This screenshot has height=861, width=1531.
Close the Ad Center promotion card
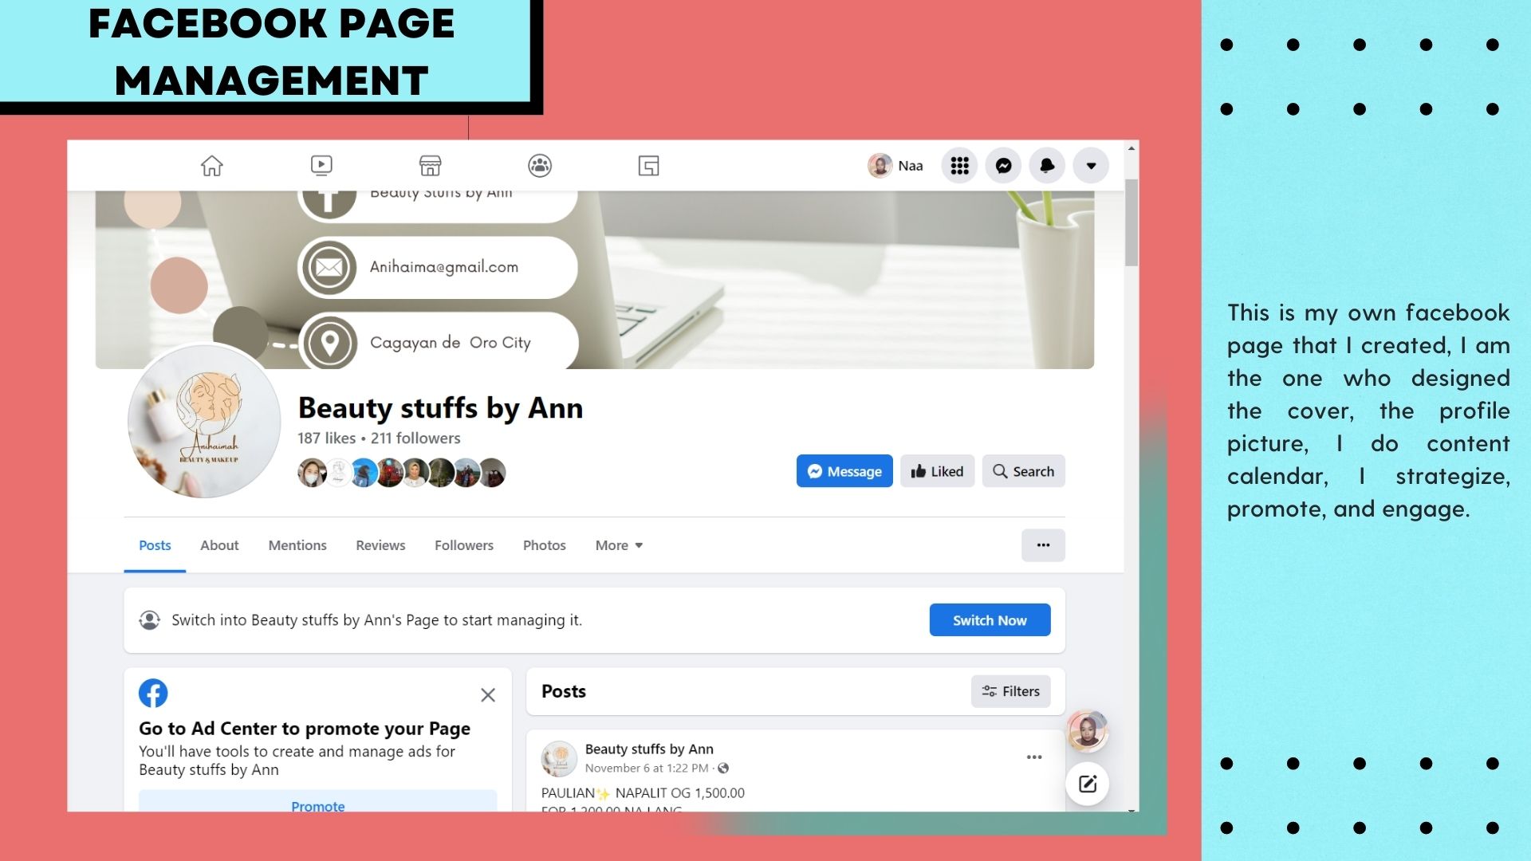pos(488,695)
